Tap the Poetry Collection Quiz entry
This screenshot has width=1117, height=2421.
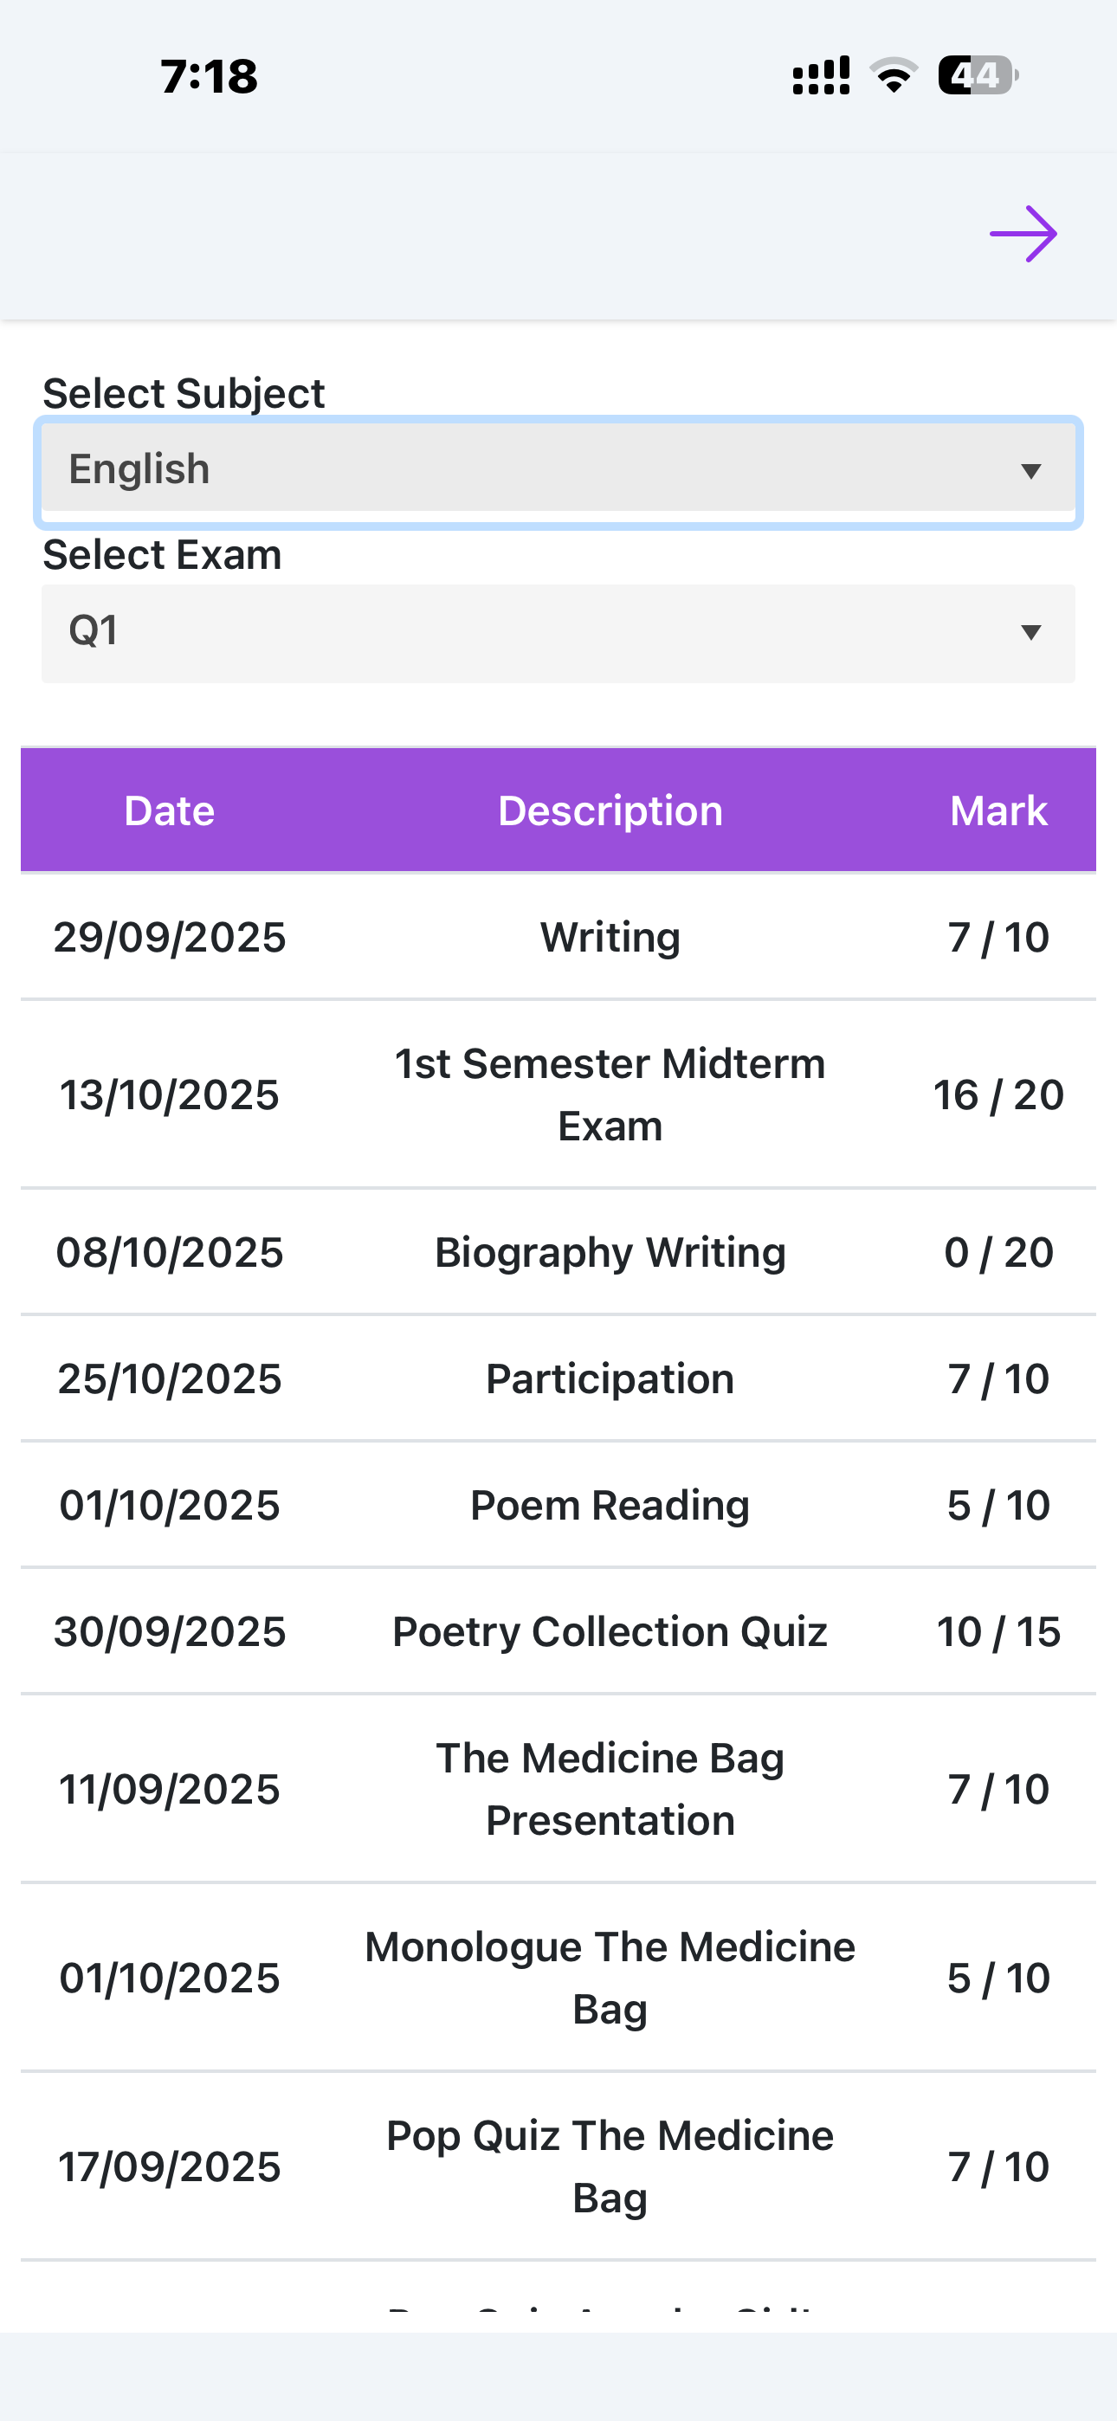(x=610, y=1631)
